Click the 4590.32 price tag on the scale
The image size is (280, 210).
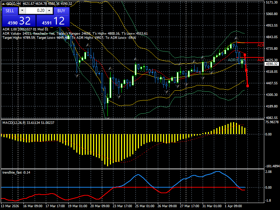click(272, 64)
